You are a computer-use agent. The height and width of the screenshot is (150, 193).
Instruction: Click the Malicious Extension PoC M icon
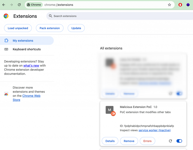point(110,110)
